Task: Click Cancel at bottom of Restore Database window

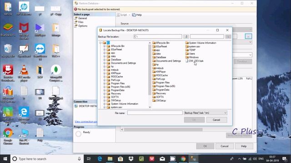Action: pos(224,146)
